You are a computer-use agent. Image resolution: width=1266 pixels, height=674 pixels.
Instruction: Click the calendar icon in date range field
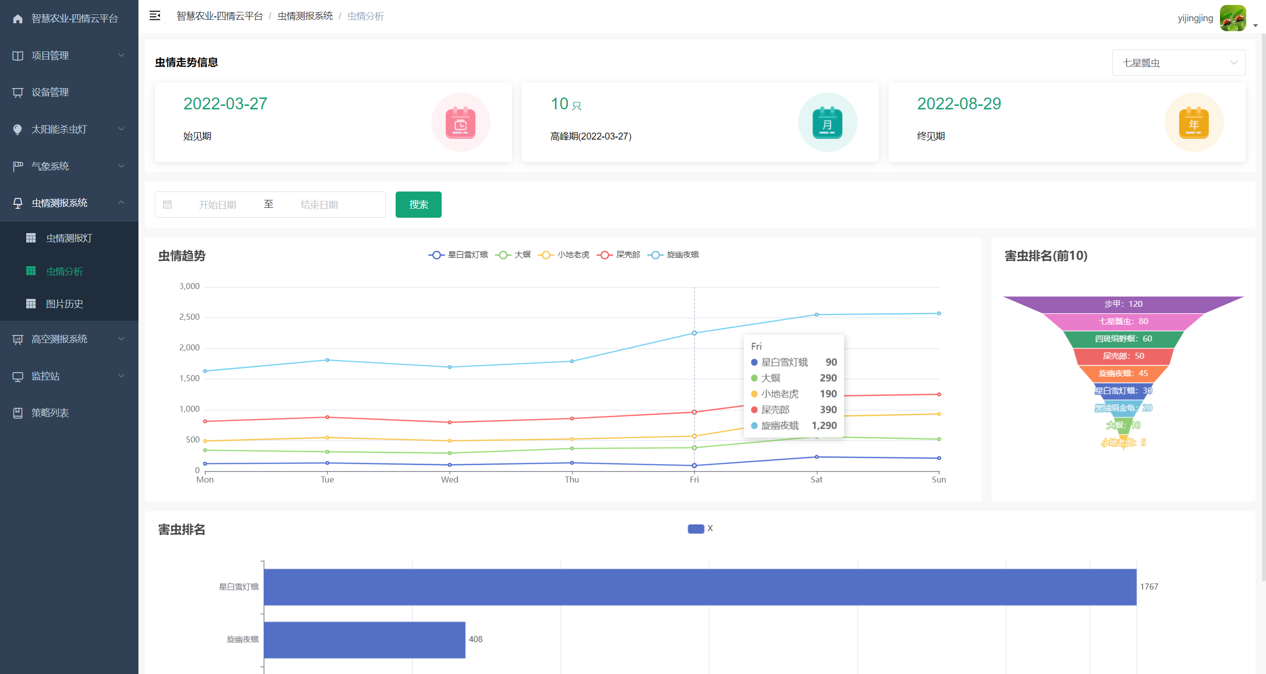[x=167, y=204]
